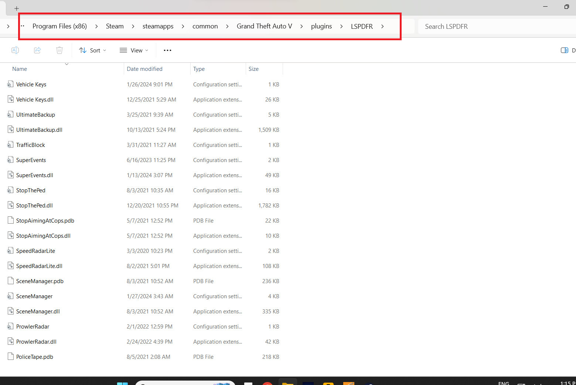Open the Sort dropdown
Image resolution: width=576 pixels, height=385 pixels.
[93, 50]
